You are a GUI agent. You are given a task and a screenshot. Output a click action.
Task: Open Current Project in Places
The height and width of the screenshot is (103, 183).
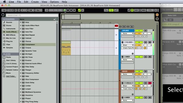tap(12, 67)
